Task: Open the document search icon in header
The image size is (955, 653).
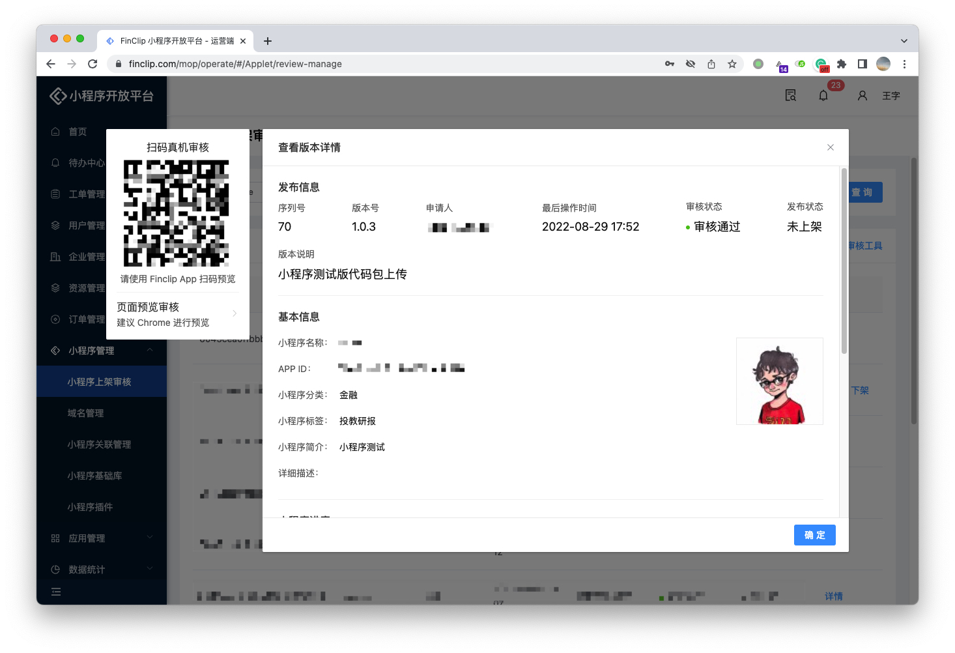Action: click(791, 96)
